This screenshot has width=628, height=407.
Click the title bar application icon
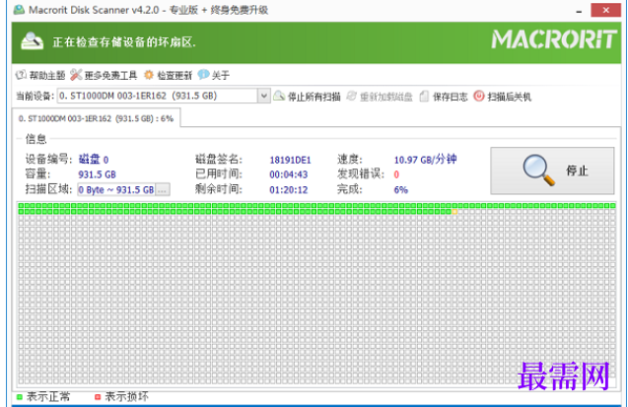pos(19,10)
